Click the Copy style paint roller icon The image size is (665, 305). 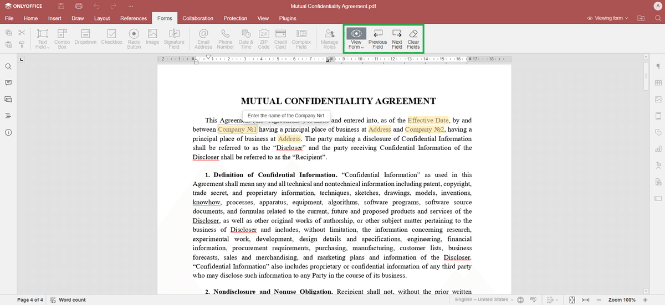[22, 45]
